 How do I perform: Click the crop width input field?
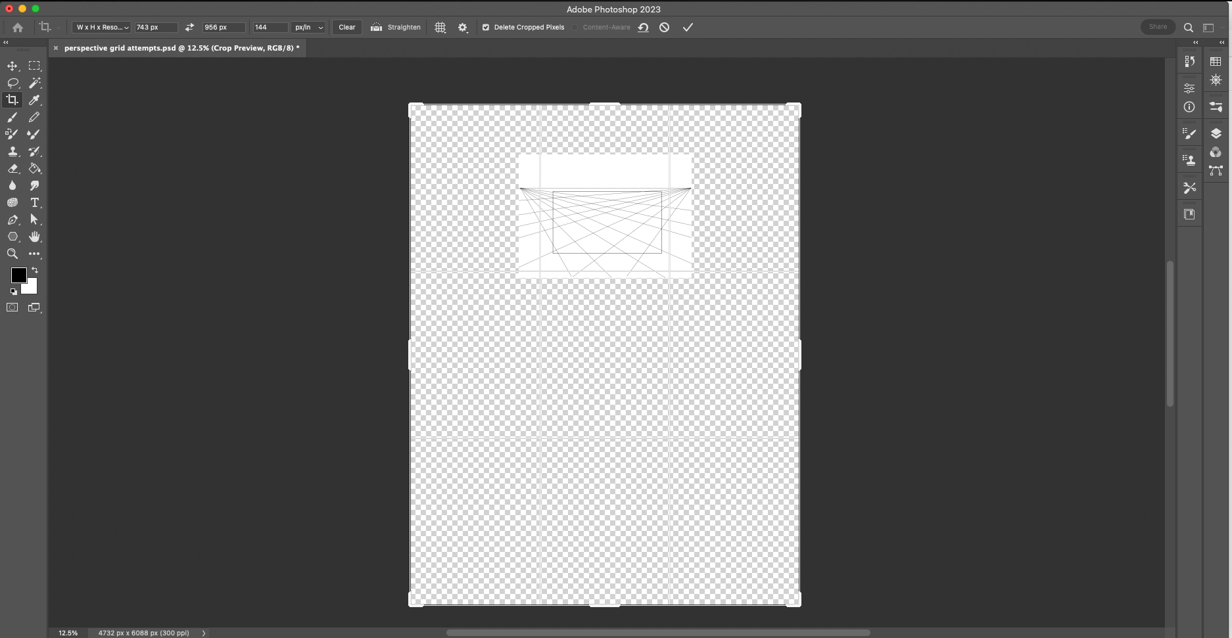pos(156,28)
